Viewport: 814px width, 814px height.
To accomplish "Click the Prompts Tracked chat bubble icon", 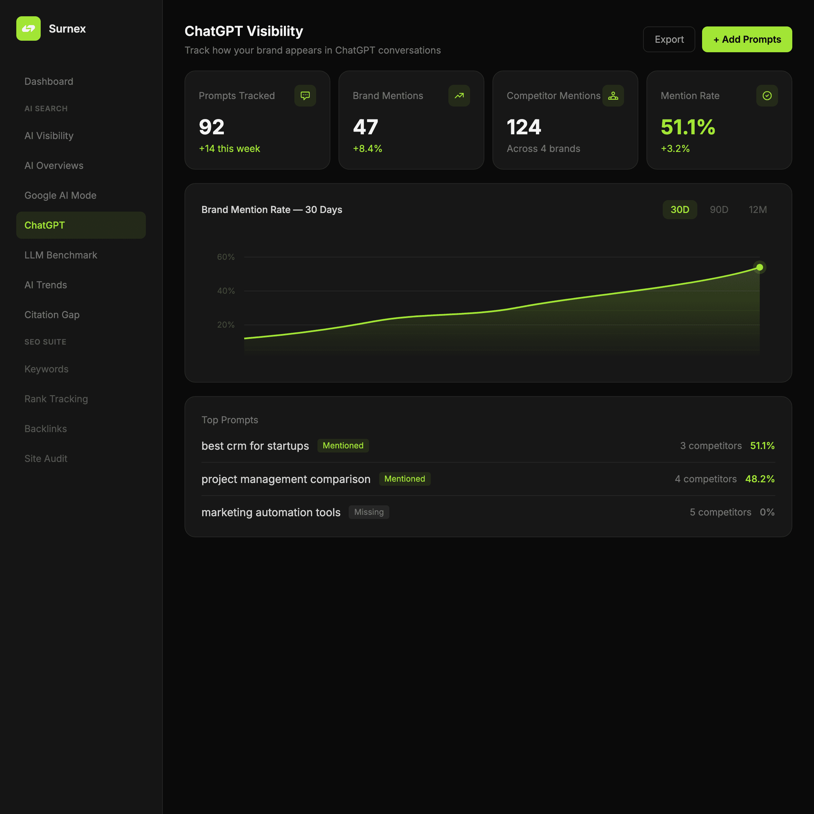I will [x=305, y=96].
